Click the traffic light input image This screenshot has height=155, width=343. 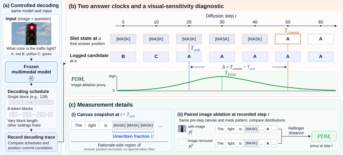[31, 34]
